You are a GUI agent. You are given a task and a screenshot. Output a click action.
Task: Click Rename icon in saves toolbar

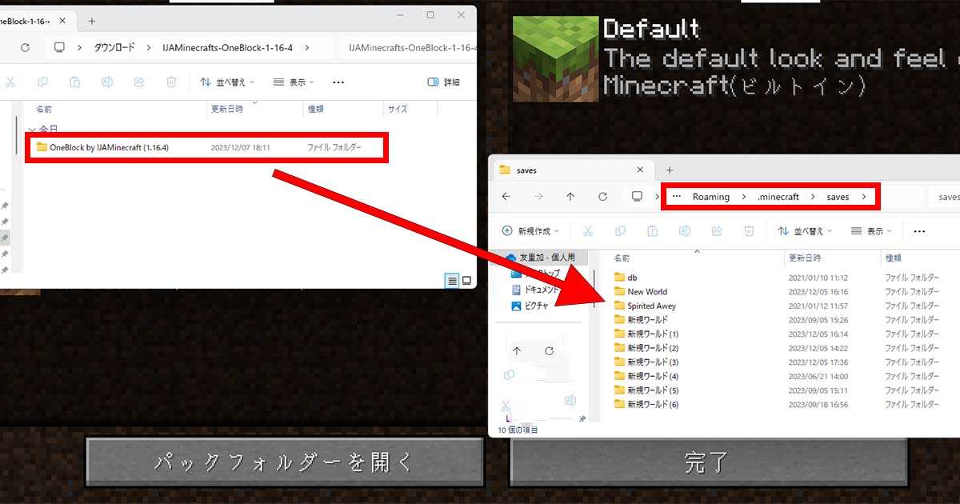click(x=684, y=230)
